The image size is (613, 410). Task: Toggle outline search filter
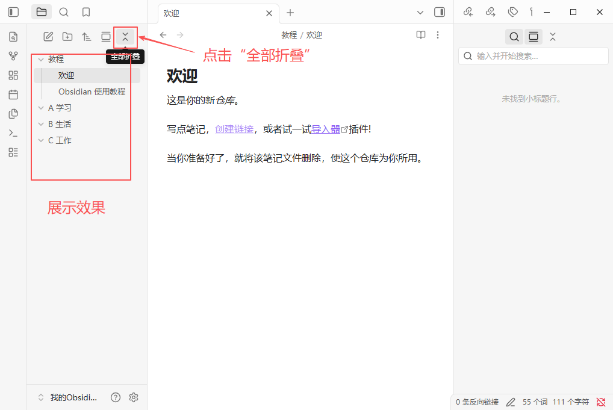tap(514, 37)
